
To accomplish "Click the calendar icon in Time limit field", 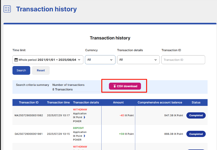I will click(16, 60).
